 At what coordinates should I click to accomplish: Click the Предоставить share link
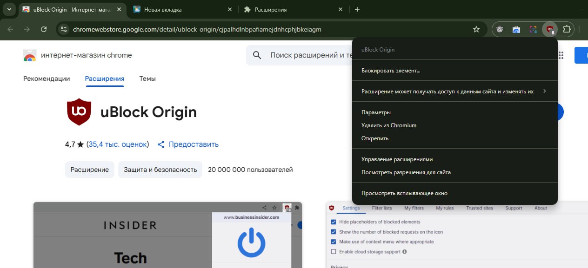pos(188,144)
